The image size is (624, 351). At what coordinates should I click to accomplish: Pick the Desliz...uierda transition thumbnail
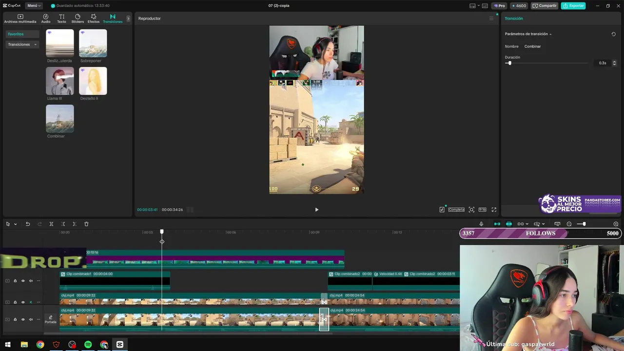click(x=60, y=43)
